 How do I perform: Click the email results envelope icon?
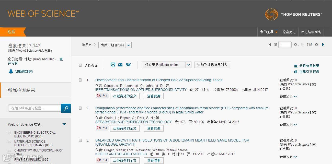click(x=120, y=65)
